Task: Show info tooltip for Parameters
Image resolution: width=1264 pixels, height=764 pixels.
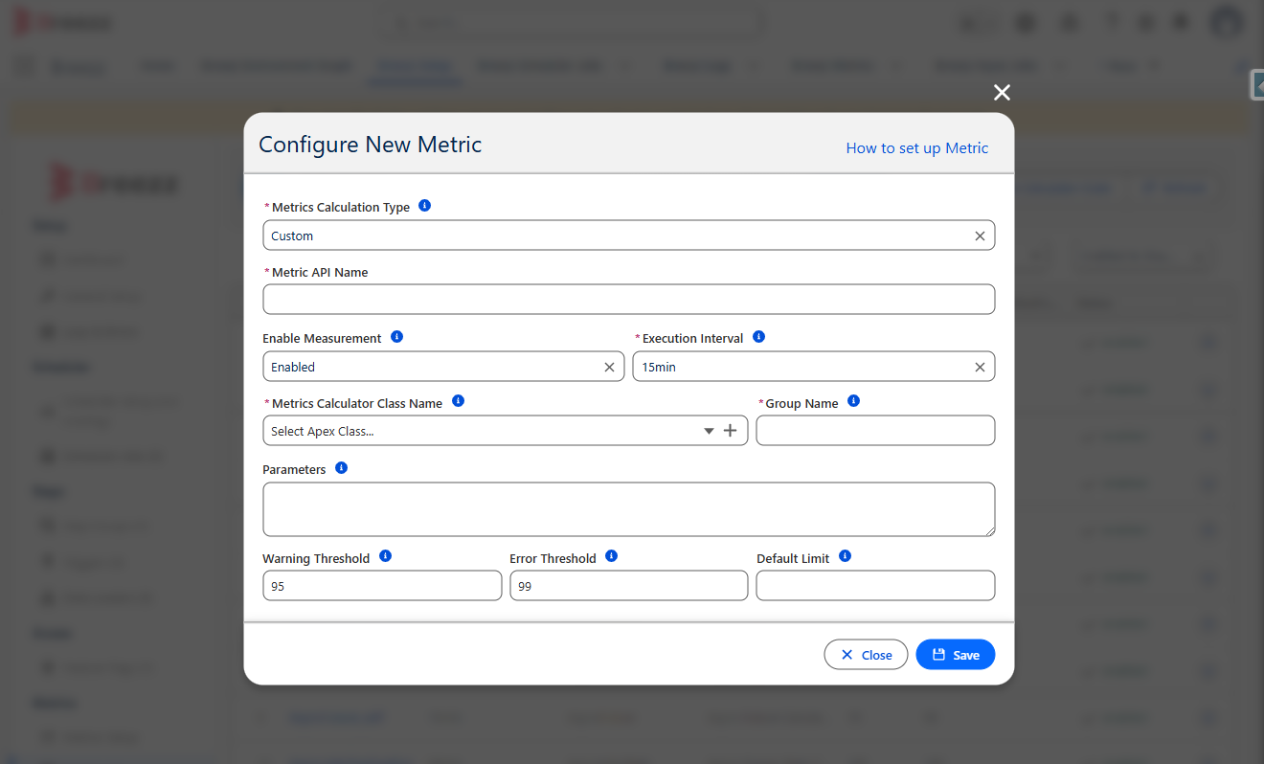Action: tap(342, 468)
